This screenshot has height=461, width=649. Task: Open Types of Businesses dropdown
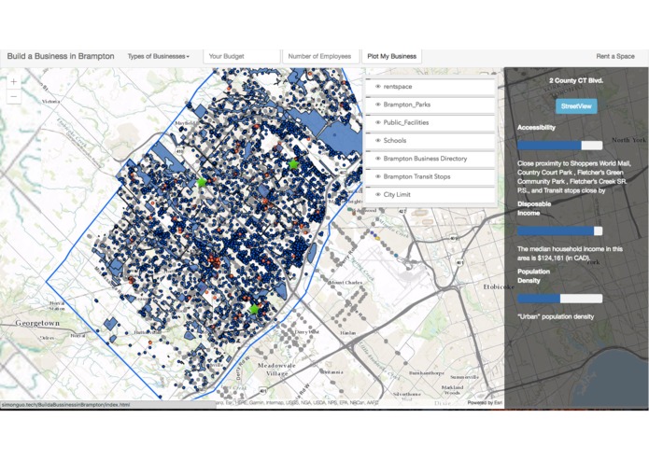[158, 56]
